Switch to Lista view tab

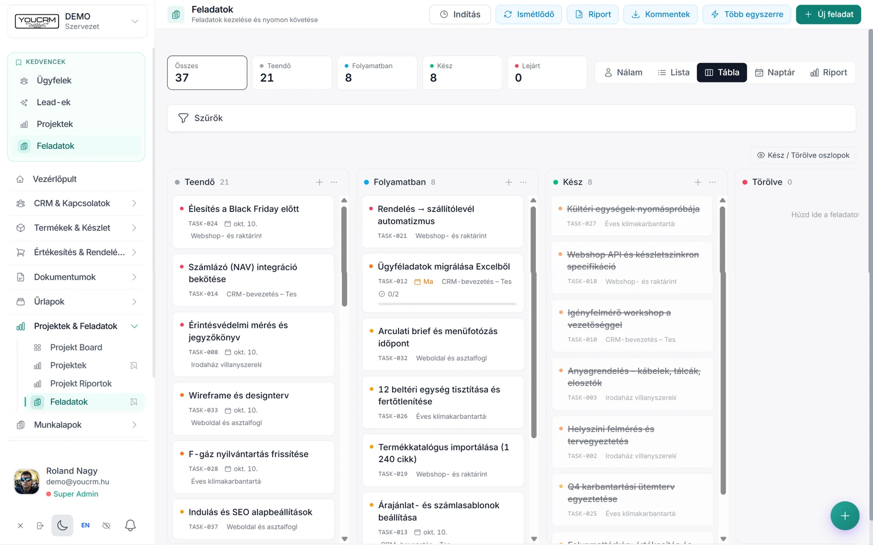(x=673, y=73)
